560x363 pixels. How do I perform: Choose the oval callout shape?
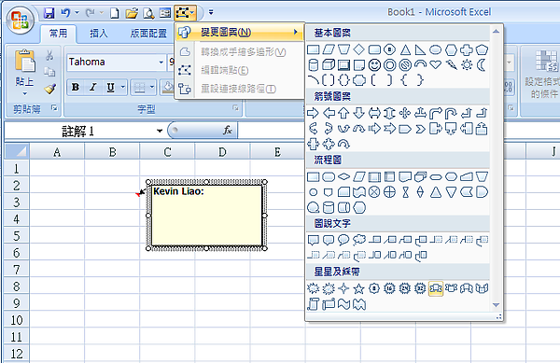click(343, 240)
